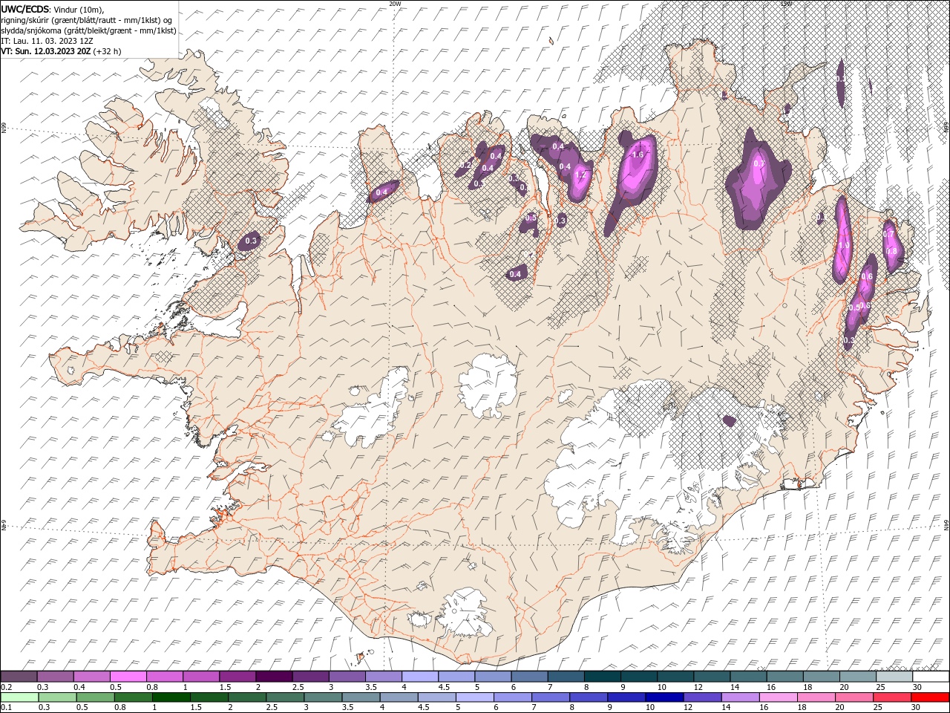
Task: Pick top-row legend swatch between 0.5 and 0.8
Action: point(128,677)
